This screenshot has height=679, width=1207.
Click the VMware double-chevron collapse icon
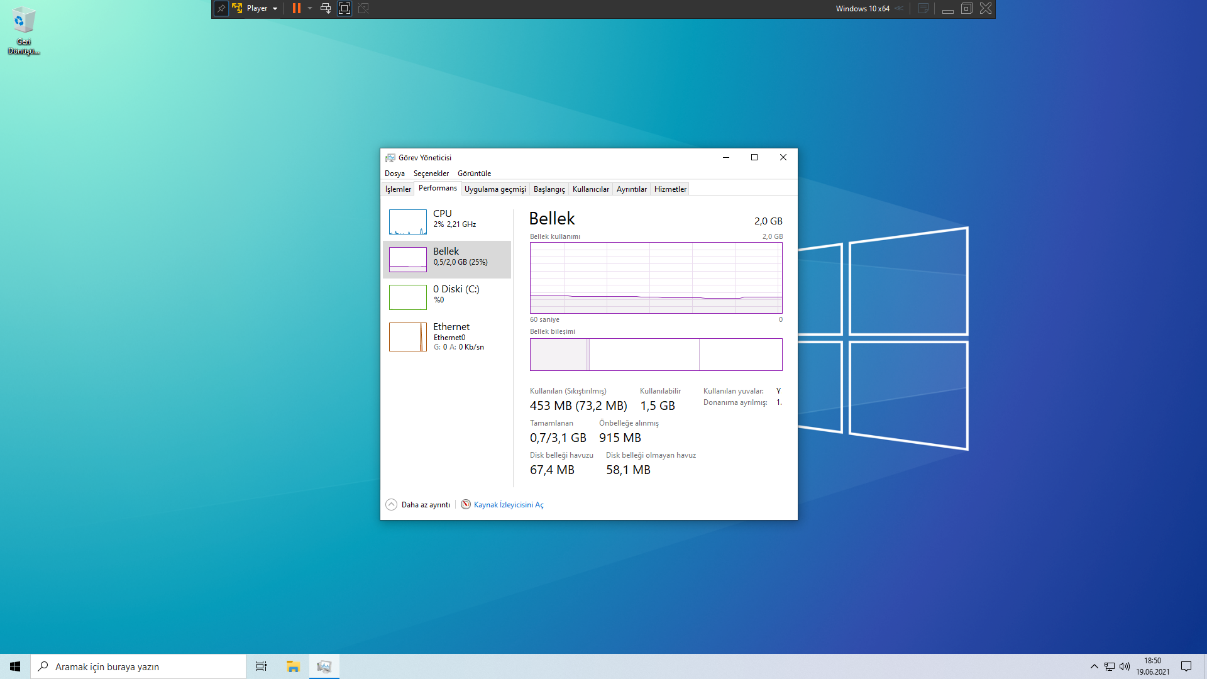(x=899, y=9)
